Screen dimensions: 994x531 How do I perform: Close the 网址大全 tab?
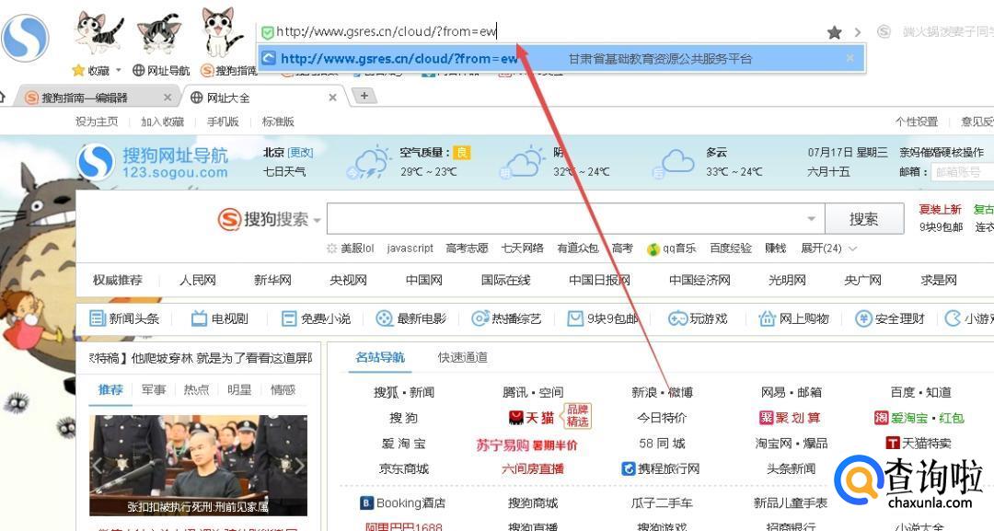coord(333,98)
